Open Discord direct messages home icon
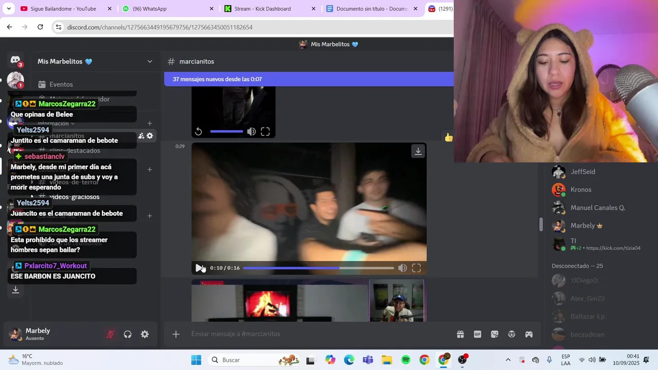Viewport: 658px width, 370px height. click(x=15, y=60)
